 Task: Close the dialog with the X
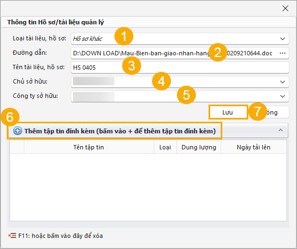coord(285,8)
